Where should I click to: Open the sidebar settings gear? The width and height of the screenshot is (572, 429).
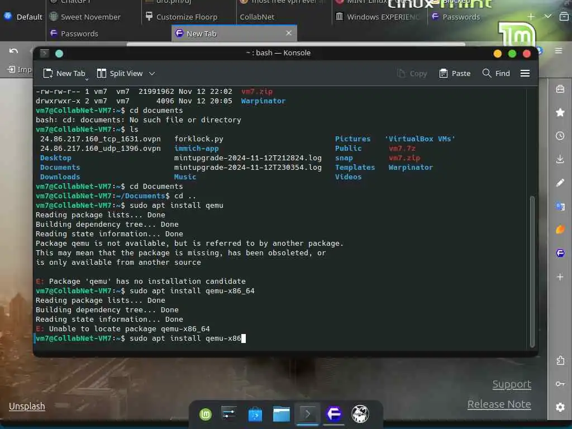tap(560, 407)
